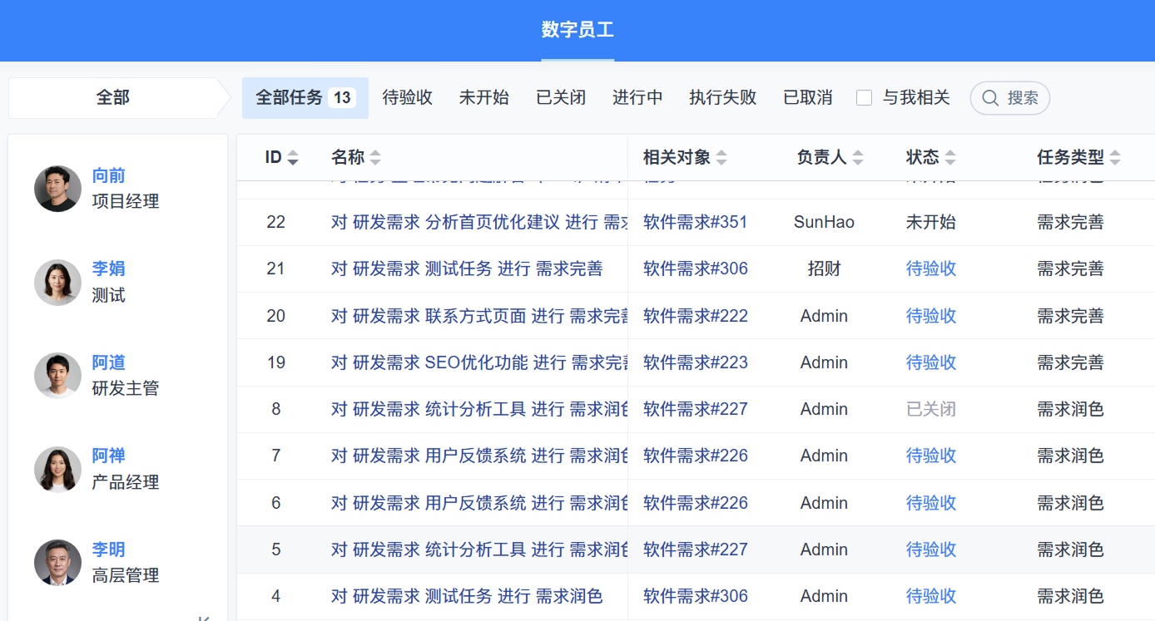The width and height of the screenshot is (1155, 621).
Task: Sort by 任务类型 column arrows
Action: (x=1115, y=157)
